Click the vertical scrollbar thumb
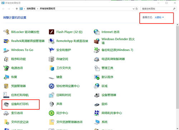Viewport: 179px width, 130px height. pyautogui.click(x=177, y=67)
